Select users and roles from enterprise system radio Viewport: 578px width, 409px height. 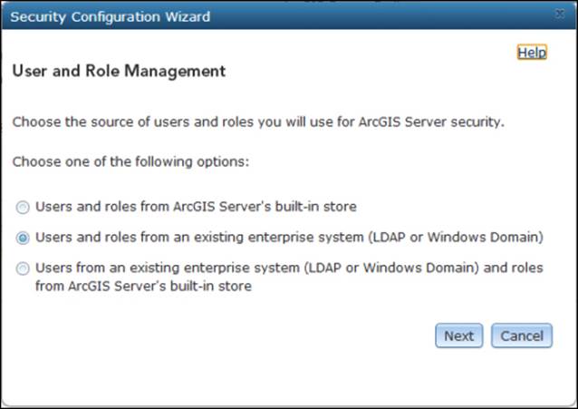coord(23,238)
